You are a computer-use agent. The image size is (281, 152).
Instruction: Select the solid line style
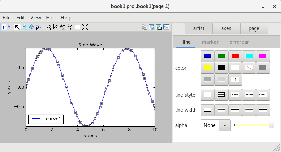[221, 95]
